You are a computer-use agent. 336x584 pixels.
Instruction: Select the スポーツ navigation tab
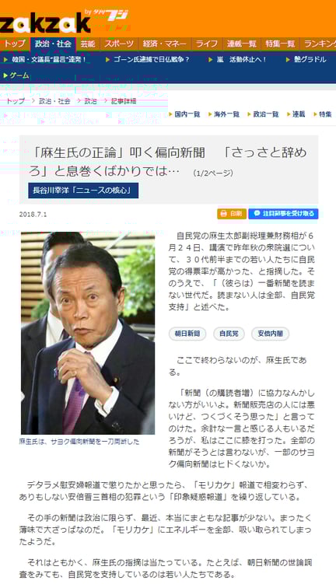point(119,44)
